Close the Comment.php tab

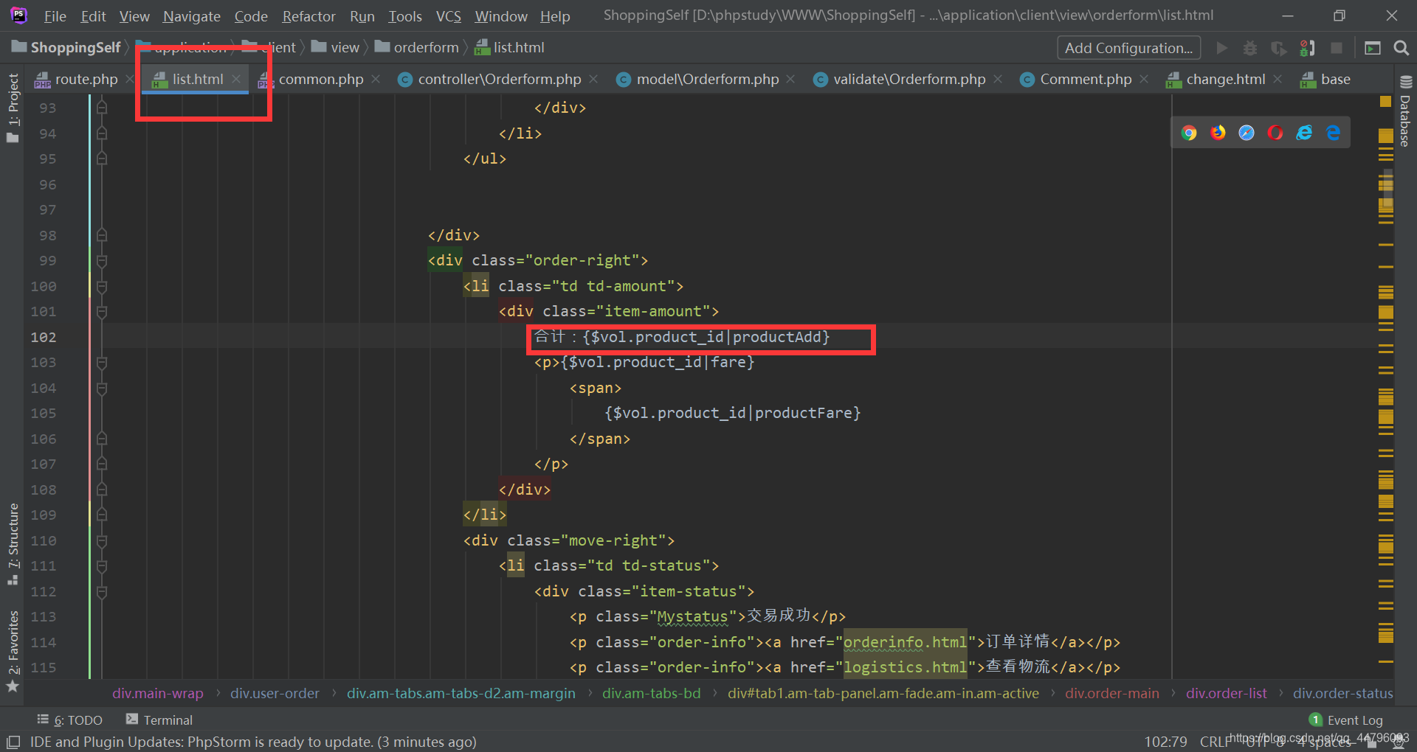pyautogui.click(x=1144, y=79)
